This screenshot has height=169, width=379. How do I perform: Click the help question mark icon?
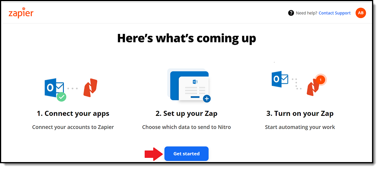click(x=291, y=13)
